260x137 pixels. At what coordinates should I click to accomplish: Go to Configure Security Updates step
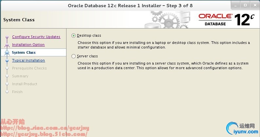click(36, 37)
